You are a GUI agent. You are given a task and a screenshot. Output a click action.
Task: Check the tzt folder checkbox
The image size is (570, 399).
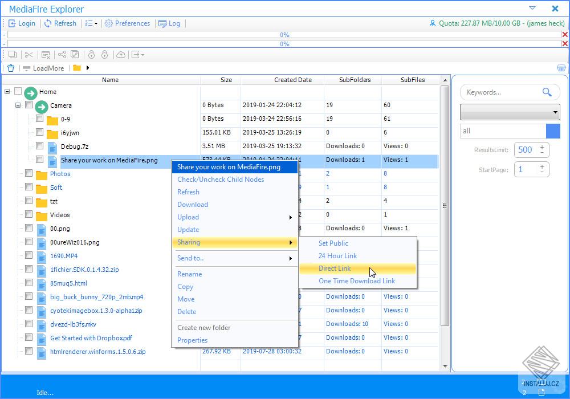pyautogui.click(x=28, y=201)
